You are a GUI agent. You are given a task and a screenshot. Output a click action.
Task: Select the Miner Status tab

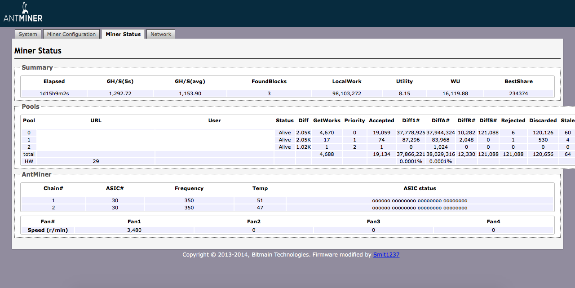[x=123, y=34]
